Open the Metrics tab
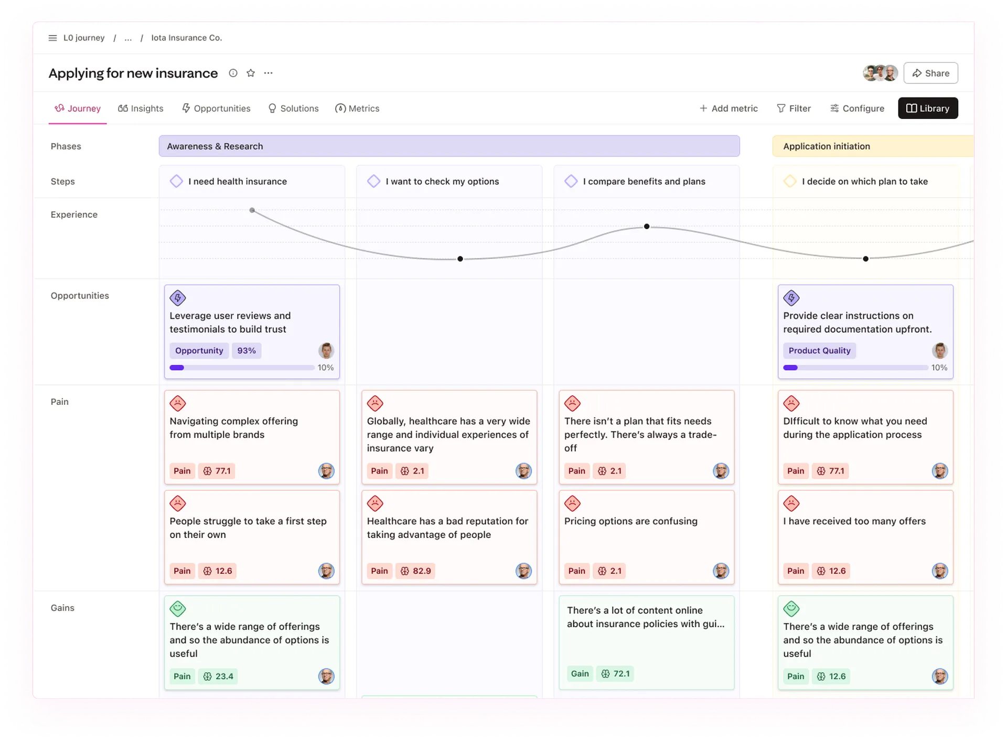 click(x=357, y=109)
